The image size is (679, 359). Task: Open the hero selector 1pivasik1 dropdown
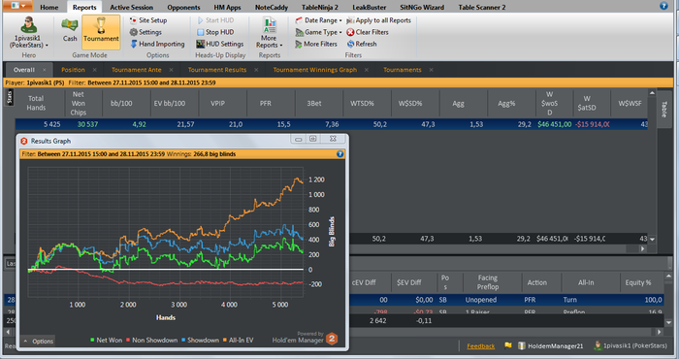point(28,32)
